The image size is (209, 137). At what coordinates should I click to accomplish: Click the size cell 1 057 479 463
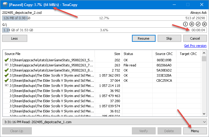coord(110,96)
